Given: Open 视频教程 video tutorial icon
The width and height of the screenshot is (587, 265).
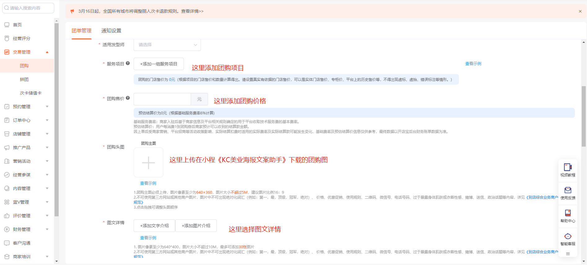Looking at the screenshot, I should [x=568, y=167].
